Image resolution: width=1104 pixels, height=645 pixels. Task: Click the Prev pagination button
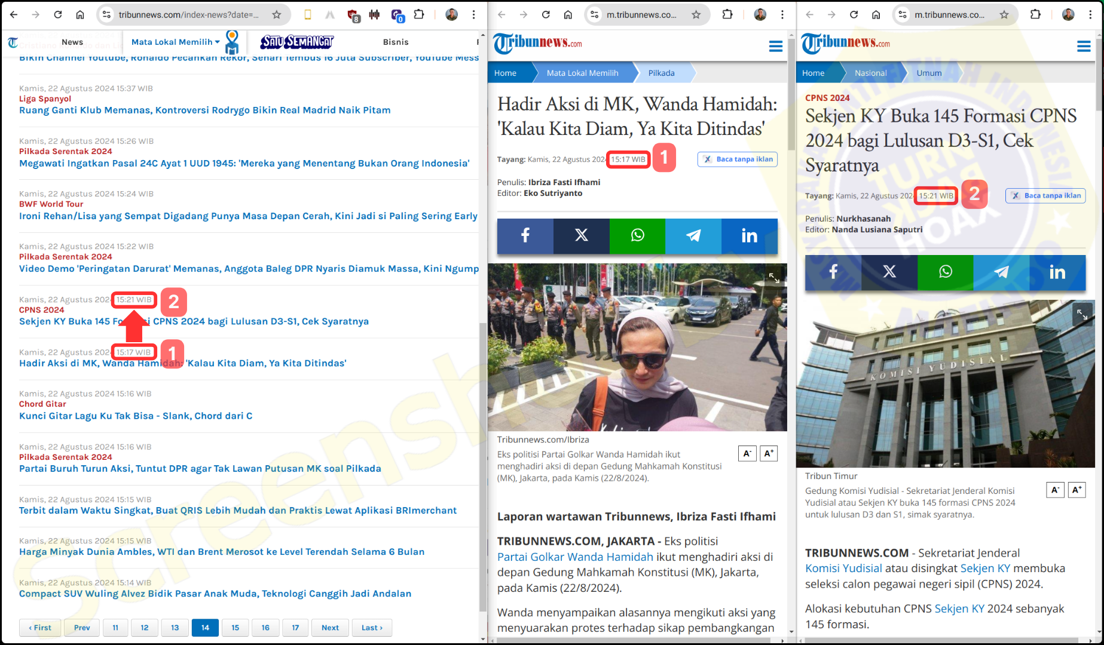(x=82, y=628)
